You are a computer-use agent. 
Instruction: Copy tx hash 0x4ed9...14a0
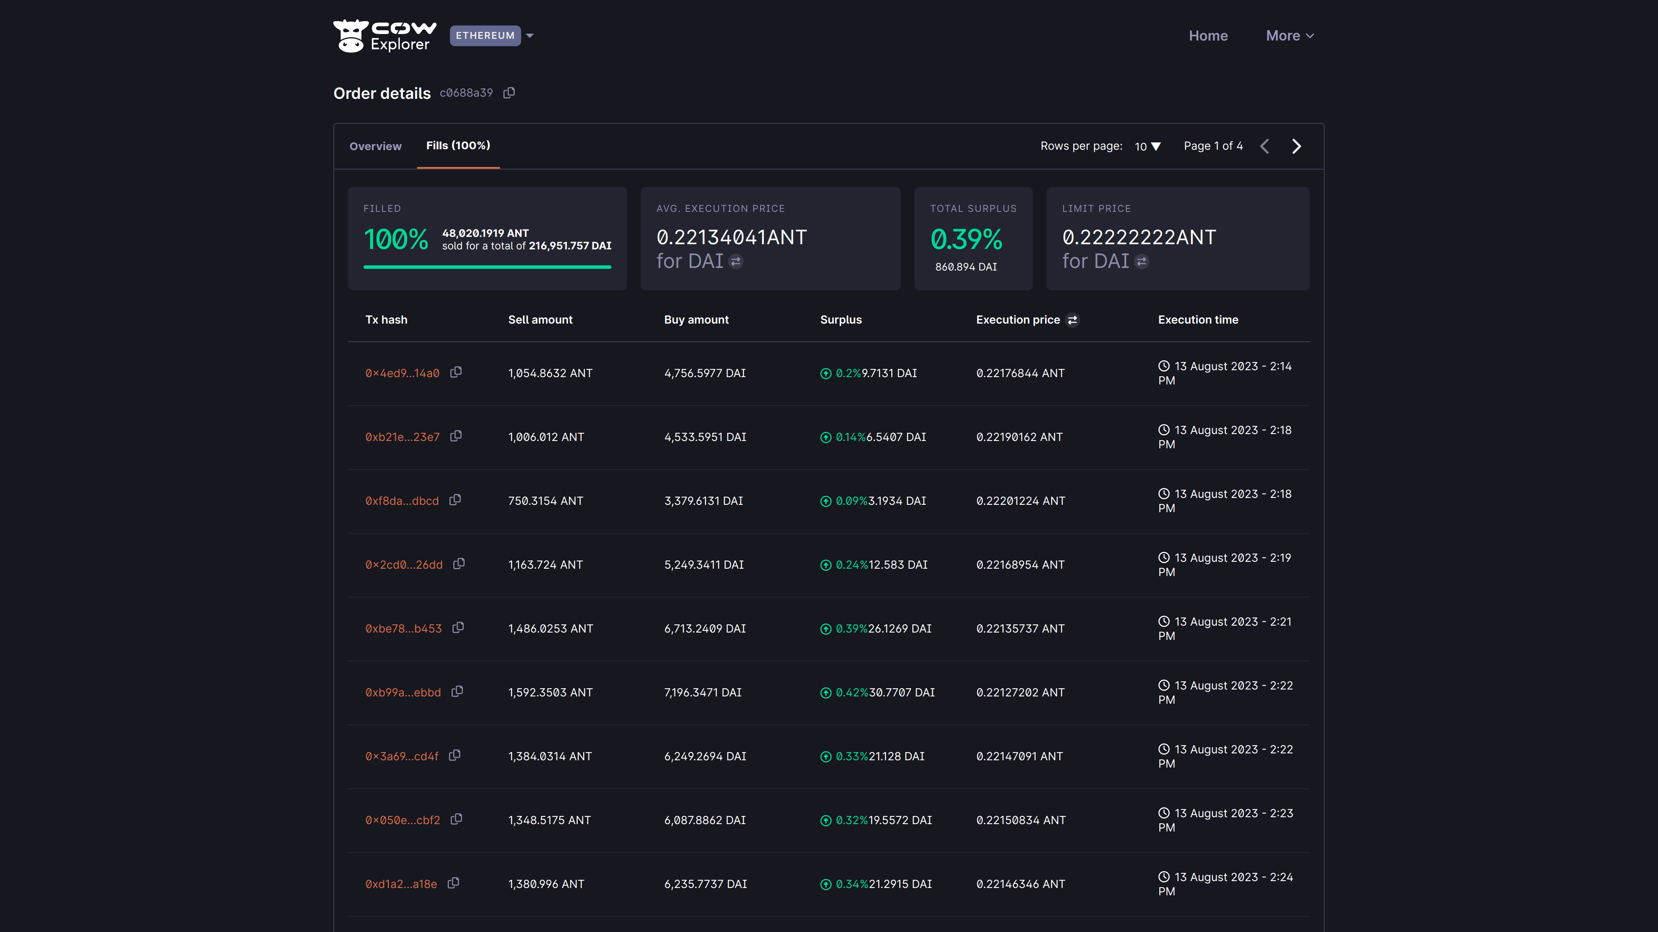[x=456, y=372]
